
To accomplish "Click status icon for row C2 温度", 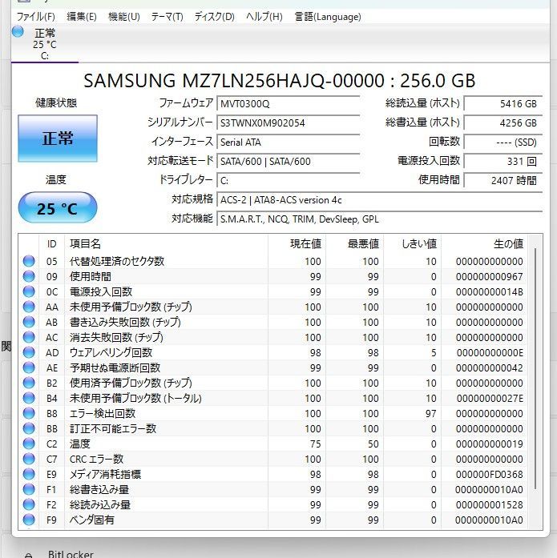I will 29,444.
